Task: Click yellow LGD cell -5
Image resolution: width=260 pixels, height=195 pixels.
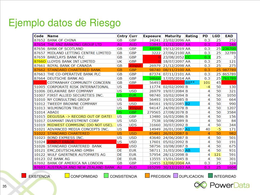Action: pyautogui.click(x=216, y=129)
